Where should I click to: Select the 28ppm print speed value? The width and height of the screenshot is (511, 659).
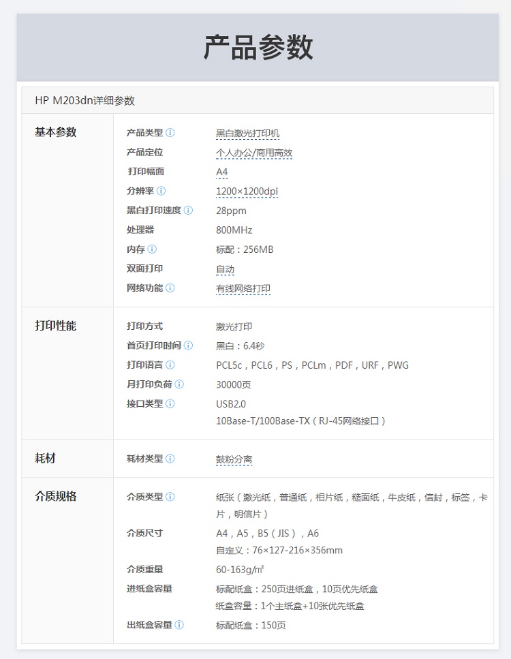coord(231,211)
